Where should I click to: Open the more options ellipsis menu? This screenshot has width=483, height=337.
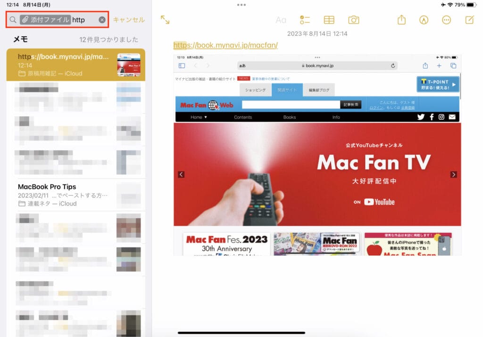tap(446, 20)
